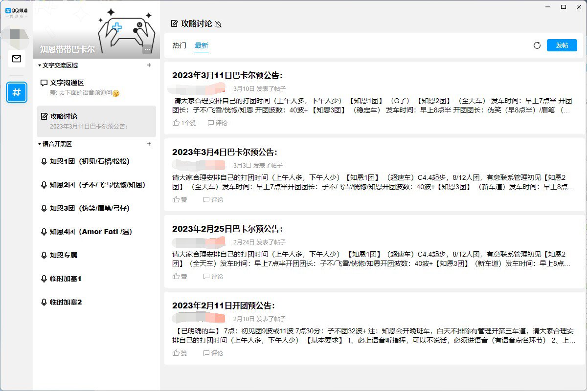Open the 2023年2月11日开团预公告 post title

pyautogui.click(x=223, y=305)
